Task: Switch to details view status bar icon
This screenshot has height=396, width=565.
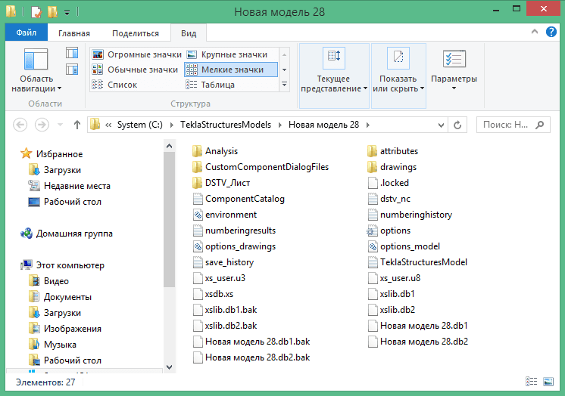Action: pyautogui.click(x=531, y=381)
